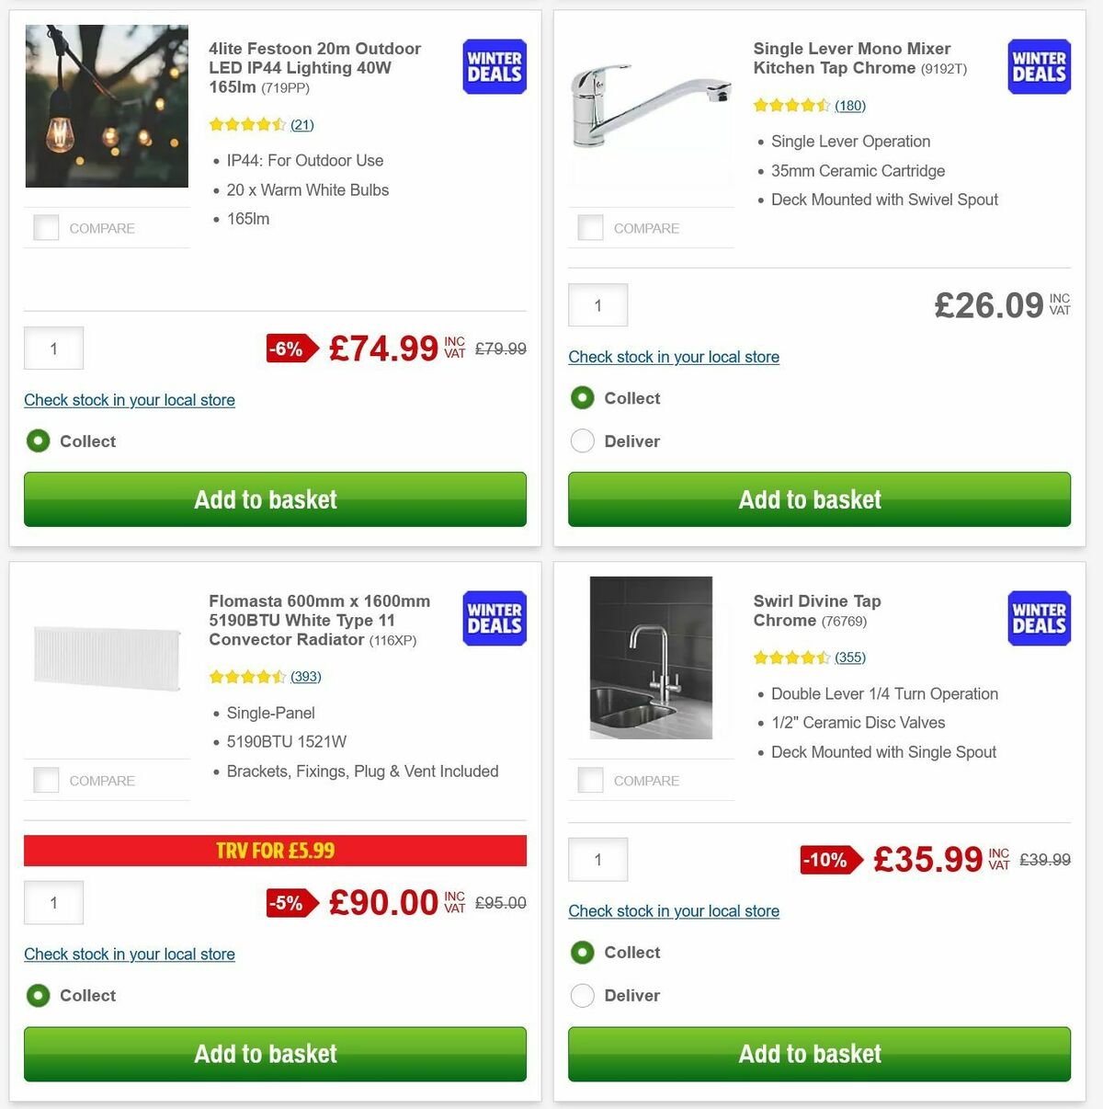Click the TRV FOR £5.99 banner
Viewport: 1103px width, 1109px height.
(274, 851)
